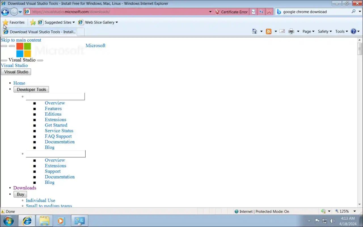Click the blue Help question mark icon
Image resolution: width=363 pixels, height=227 pixels.
click(353, 31)
